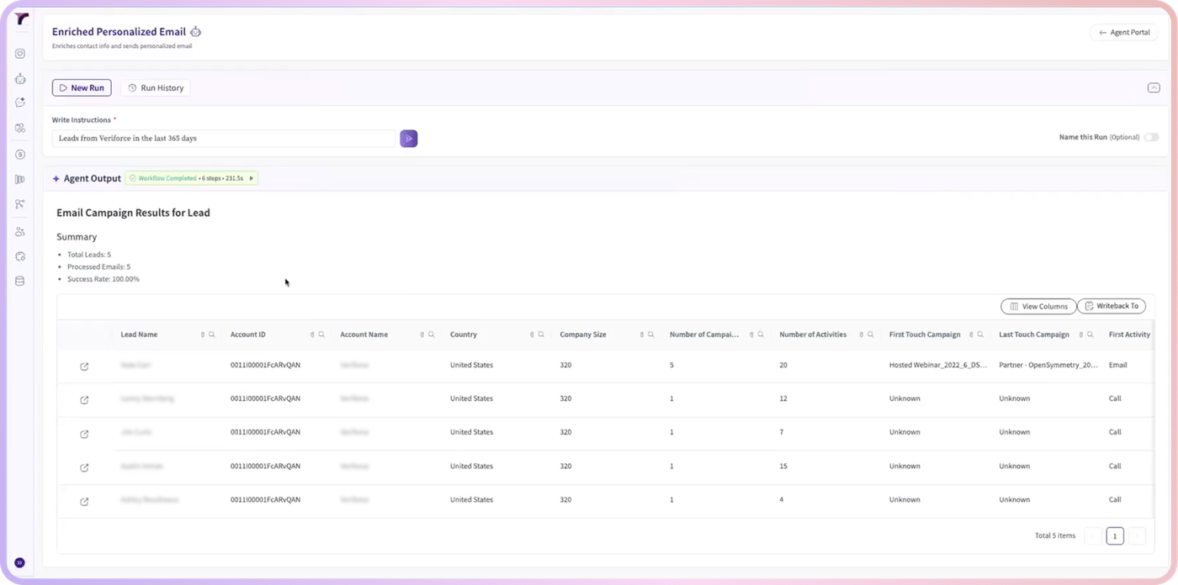Click the dollar coin icon in sidebar
1178x585 pixels.
(20, 155)
